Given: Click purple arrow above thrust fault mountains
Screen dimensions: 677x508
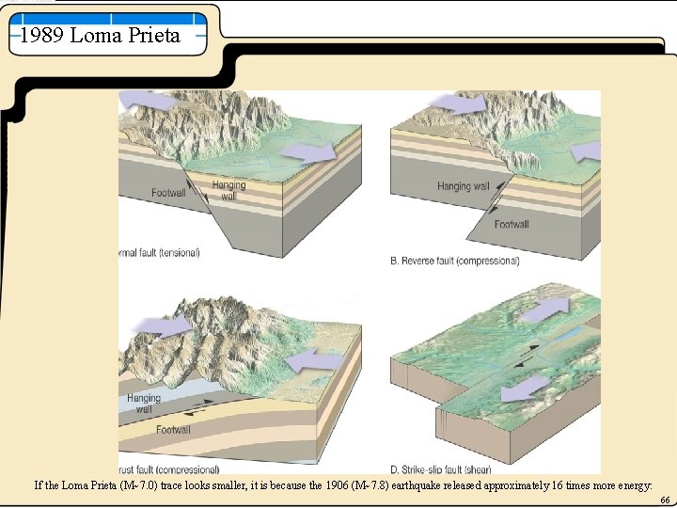Looking at the screenshot, I should pos(164,327).
